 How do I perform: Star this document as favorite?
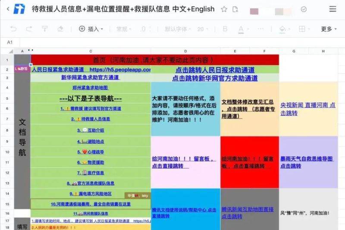pyautogui.click(x=224, y=9)
